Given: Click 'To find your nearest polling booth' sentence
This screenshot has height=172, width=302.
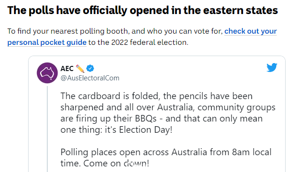Looking at the screenshot, I should tap(67, 31).
